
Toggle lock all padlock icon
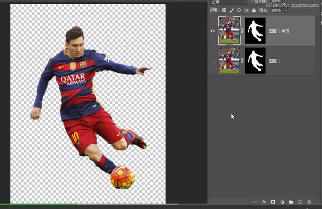pos(254,10)
